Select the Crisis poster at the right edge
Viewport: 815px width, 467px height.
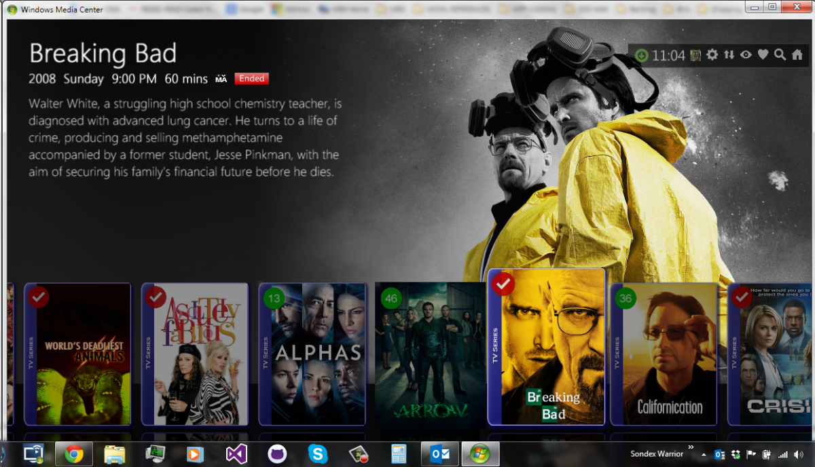(770, 354)
